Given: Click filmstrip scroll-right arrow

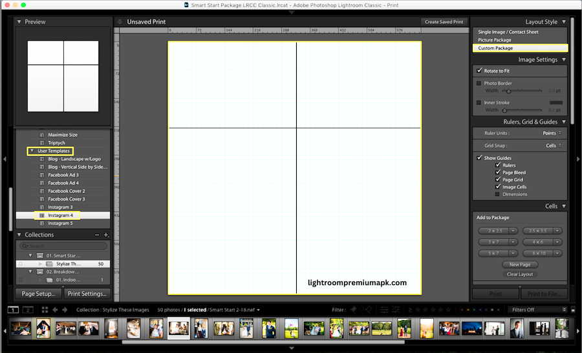Looking at the screenshot, I should click(578, 331).
